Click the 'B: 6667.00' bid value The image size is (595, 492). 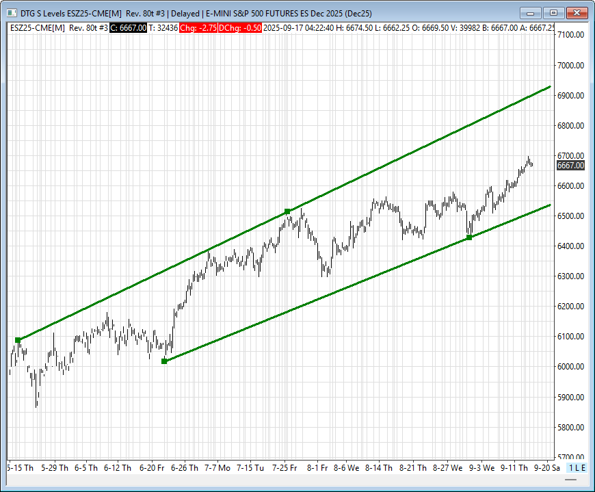pyautogui.click(x=500, y=27)
